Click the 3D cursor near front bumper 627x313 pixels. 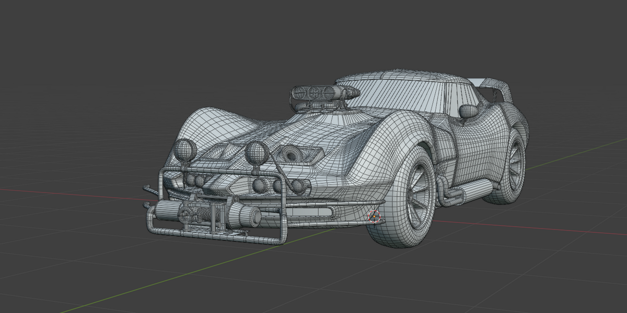point(374,216)
